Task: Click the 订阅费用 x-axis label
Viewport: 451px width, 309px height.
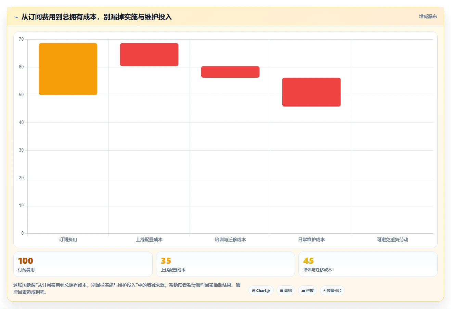Action: [x=68, y=240]
